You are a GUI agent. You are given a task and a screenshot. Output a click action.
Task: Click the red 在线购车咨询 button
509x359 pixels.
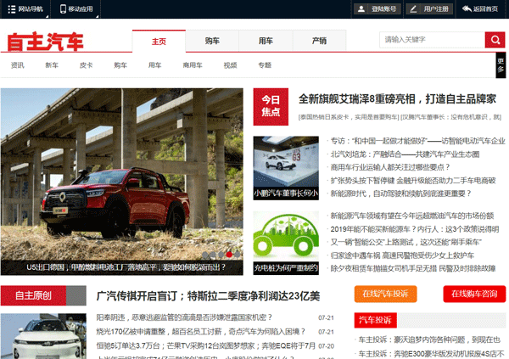(x=474, y=294)
